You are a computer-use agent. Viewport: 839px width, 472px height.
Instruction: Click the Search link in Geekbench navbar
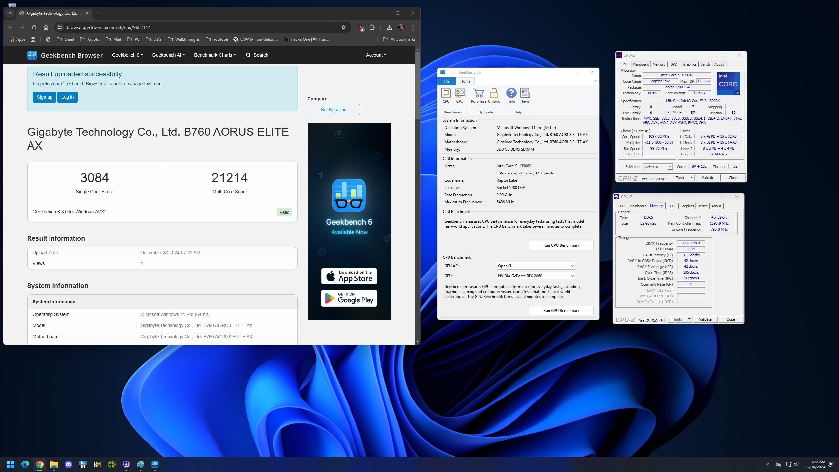click(257, 55)
